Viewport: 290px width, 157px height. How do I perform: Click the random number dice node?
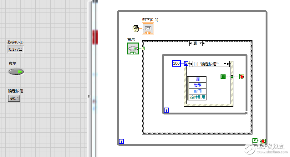[x=135, y=29]
